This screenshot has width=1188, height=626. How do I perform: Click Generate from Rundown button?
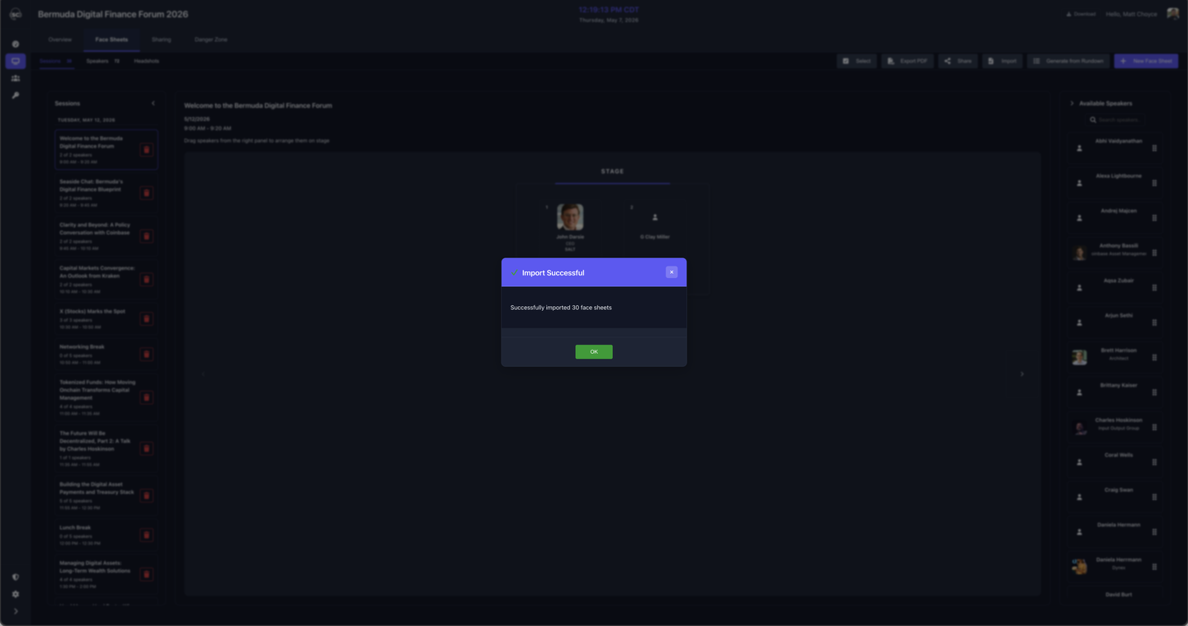[1068, 61]
